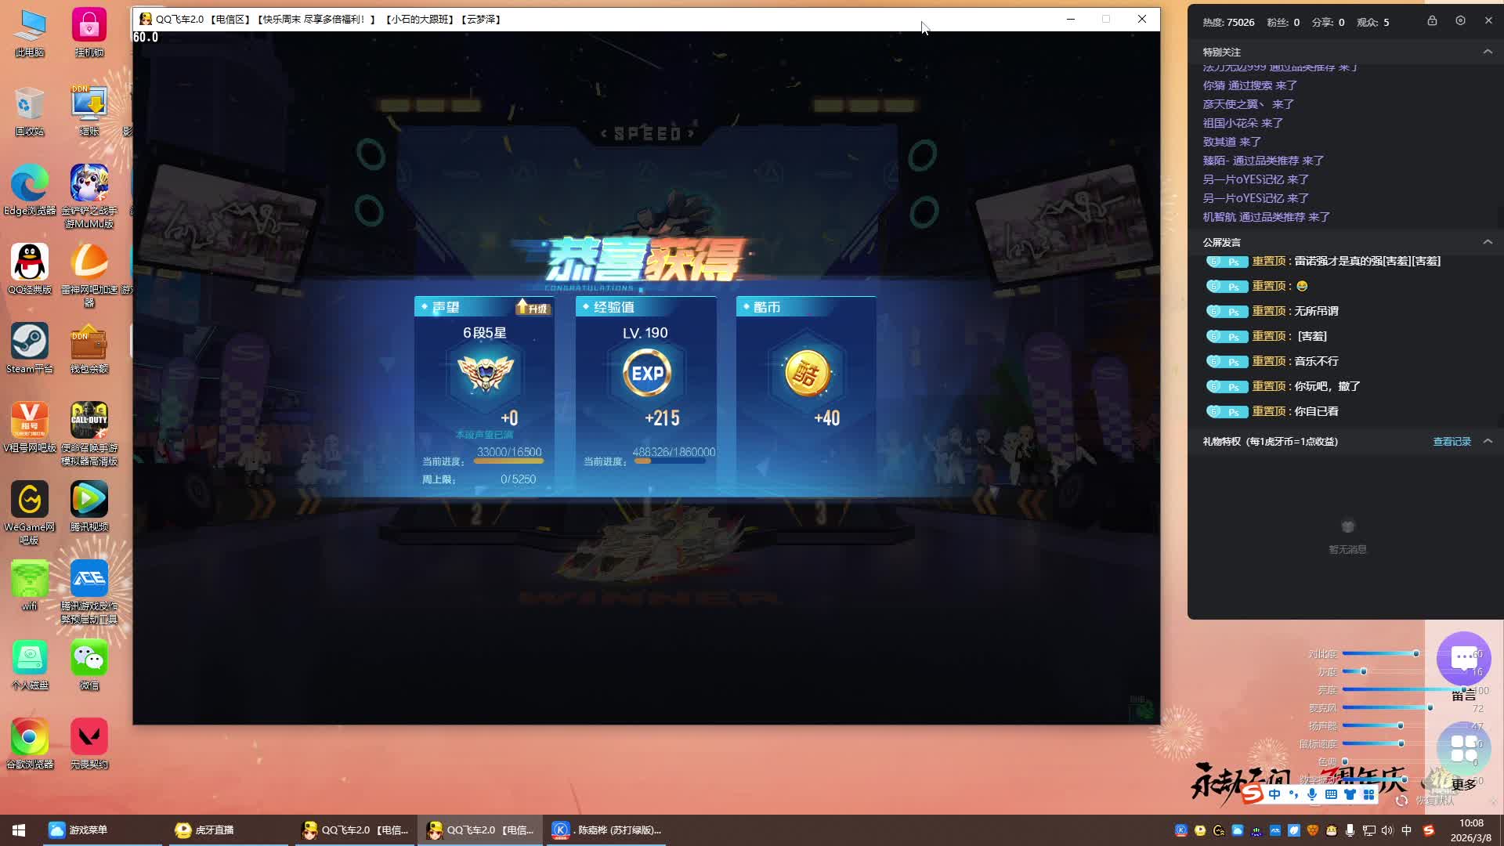Screen dimensions: 1504x846
Task: Open Sogou IME skin shirt icon
Action: pos(1350,794)
